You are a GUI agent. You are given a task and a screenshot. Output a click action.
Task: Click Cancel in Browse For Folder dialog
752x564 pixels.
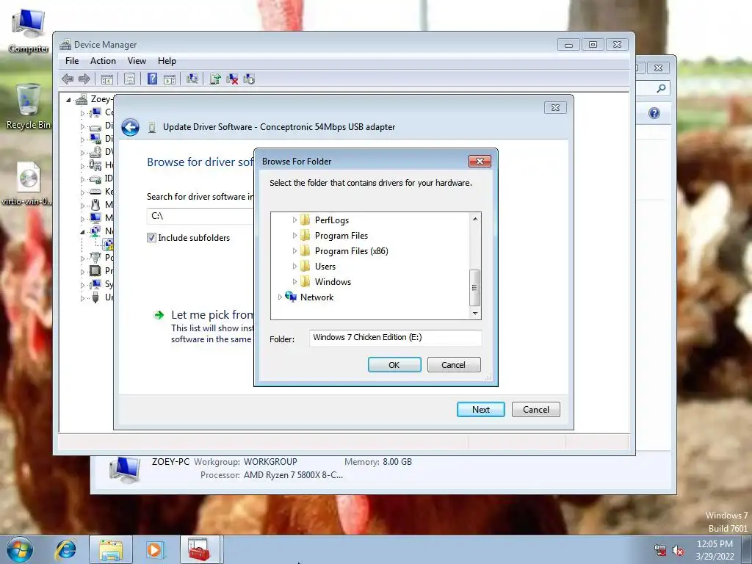454,365
